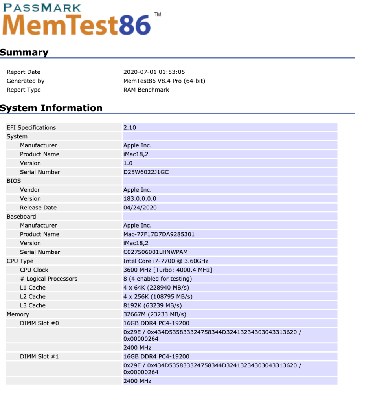
Task: Click the 'Generated by' label
Action: tap(25, 81)
